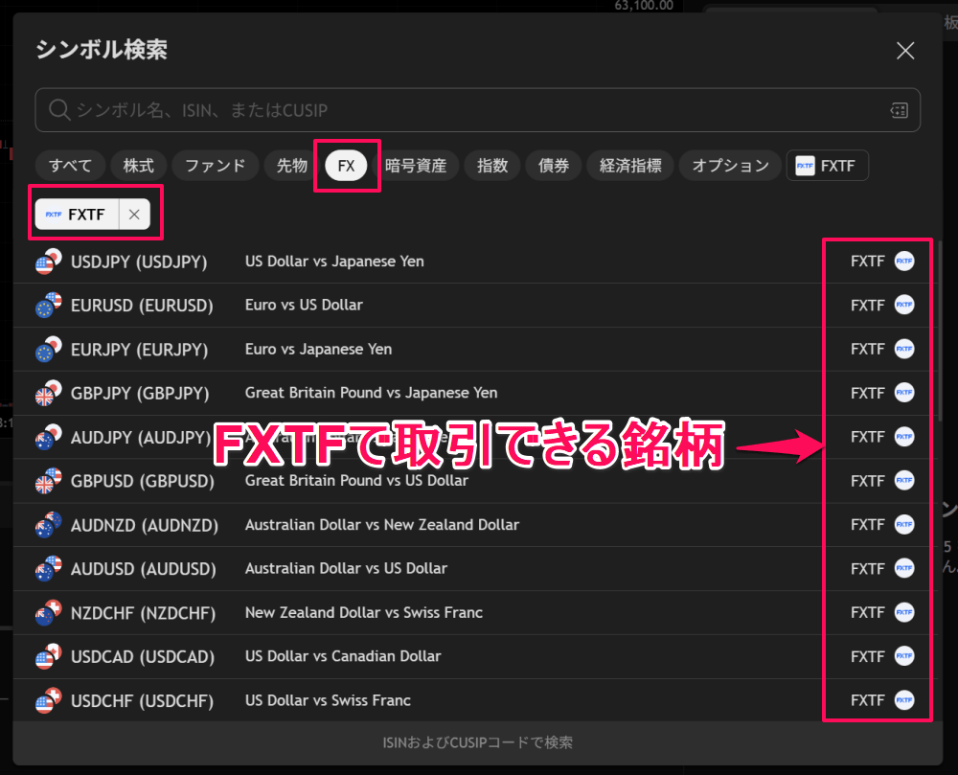Click FXTF logo icon on AUDJPY row
This screenshot has width=958, height=775.
[x=904, y=437]
